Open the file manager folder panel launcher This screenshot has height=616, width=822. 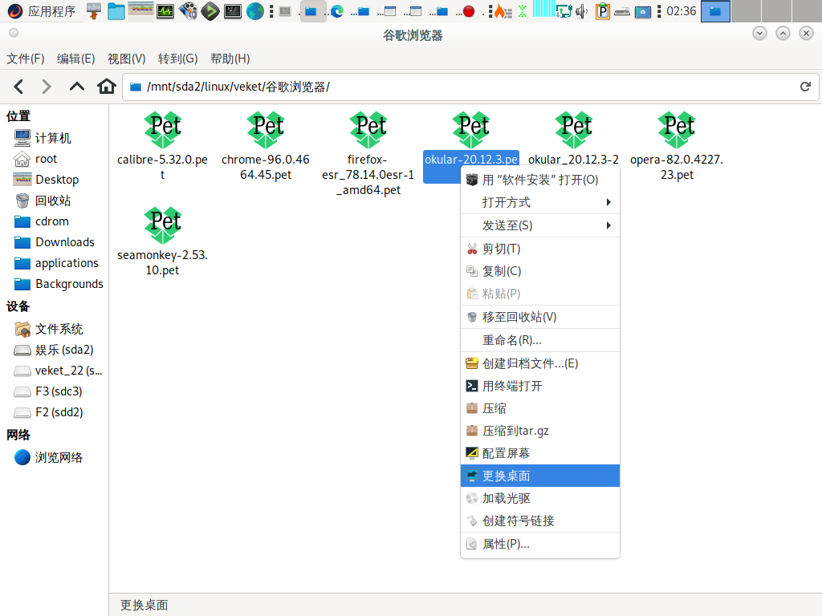click(116, 11)
